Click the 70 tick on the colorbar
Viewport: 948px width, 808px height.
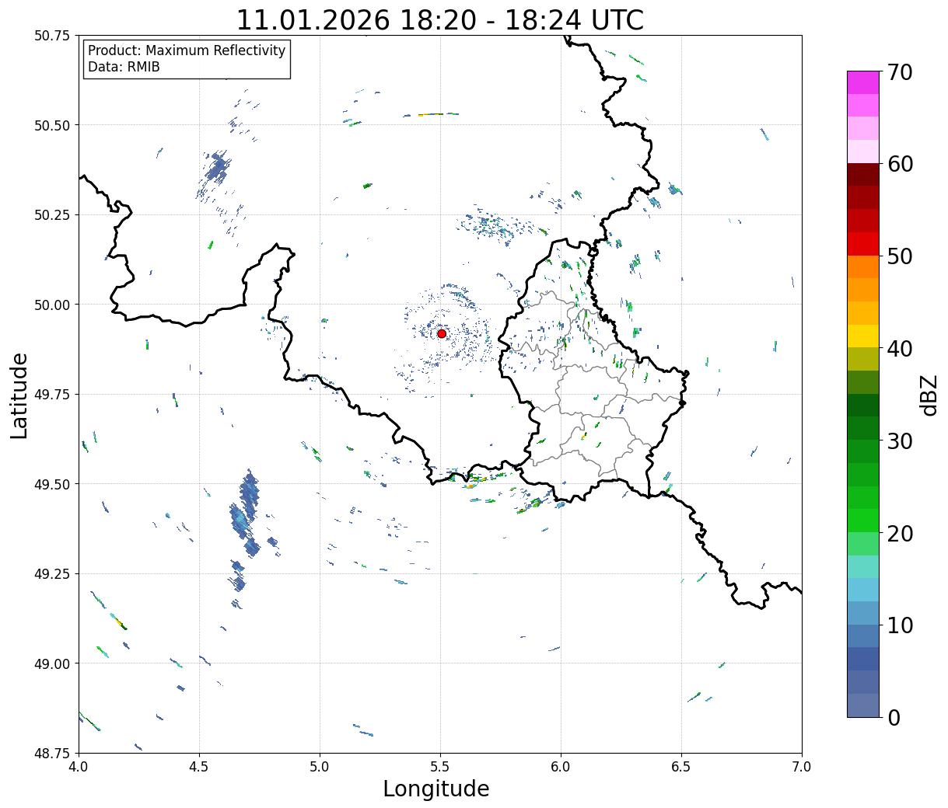click(x=900, y=72)
